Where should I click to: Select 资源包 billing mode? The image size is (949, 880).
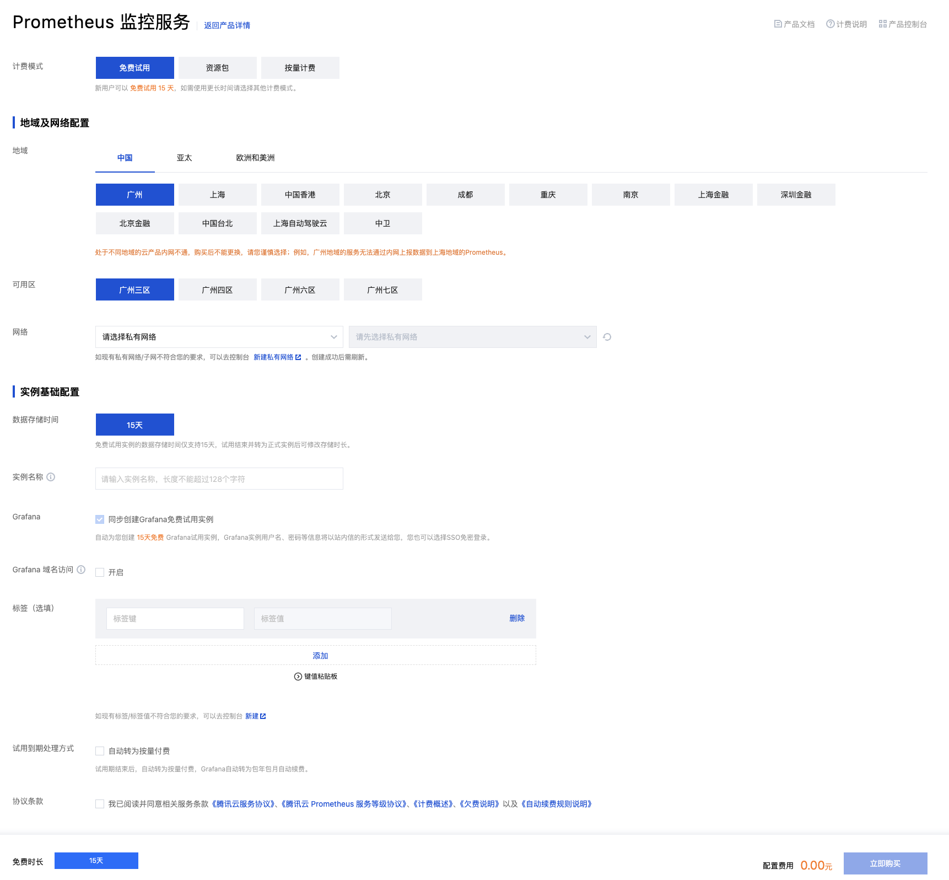tap(218, 68)
